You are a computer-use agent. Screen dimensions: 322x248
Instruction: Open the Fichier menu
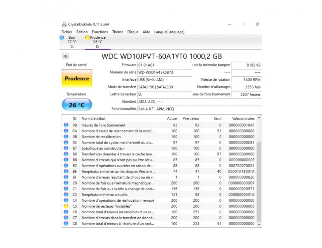click(67, 32)
